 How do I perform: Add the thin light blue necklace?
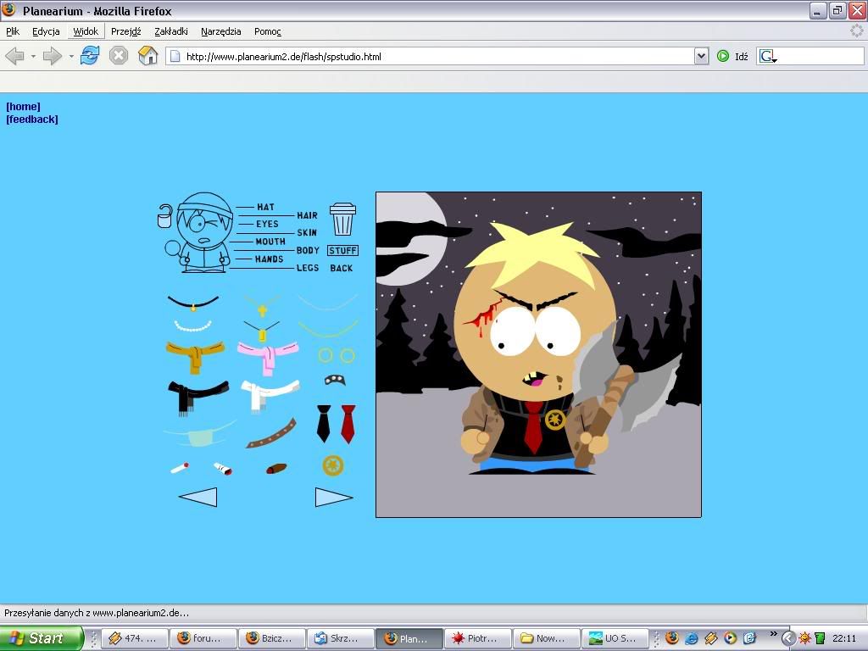pos(328,303)
